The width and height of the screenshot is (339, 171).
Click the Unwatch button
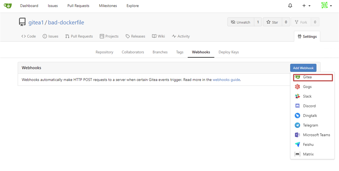click(241, 22)
